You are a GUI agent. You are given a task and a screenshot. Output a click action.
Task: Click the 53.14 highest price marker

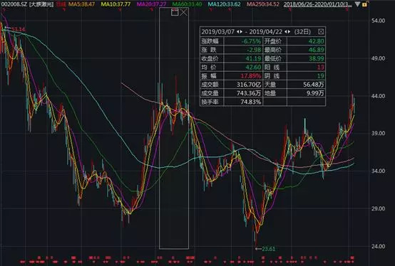pyautogui.click(x=19, y=29)
